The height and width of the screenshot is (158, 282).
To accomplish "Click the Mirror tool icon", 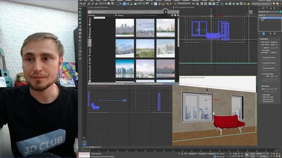I will click(x=194, y=4).
